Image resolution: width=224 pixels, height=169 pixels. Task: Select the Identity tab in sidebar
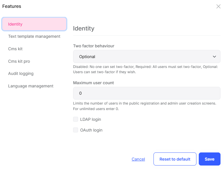34,24
